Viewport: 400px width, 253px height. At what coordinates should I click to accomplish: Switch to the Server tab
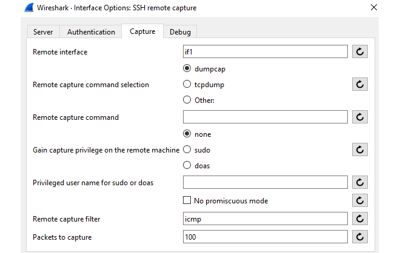[43, 32]
